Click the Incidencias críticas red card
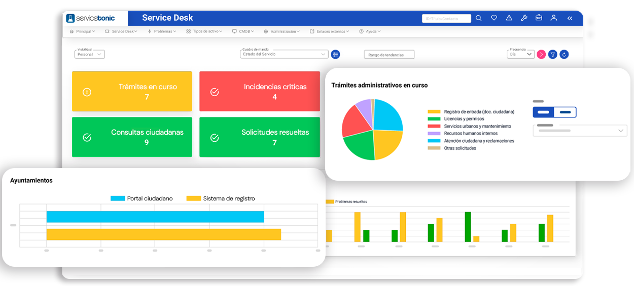Screen dimensions: 634x286 click(260, 91)
